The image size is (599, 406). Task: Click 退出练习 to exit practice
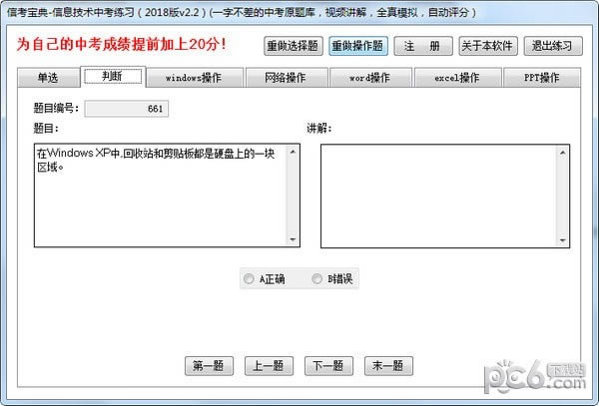tap(553, 46)
